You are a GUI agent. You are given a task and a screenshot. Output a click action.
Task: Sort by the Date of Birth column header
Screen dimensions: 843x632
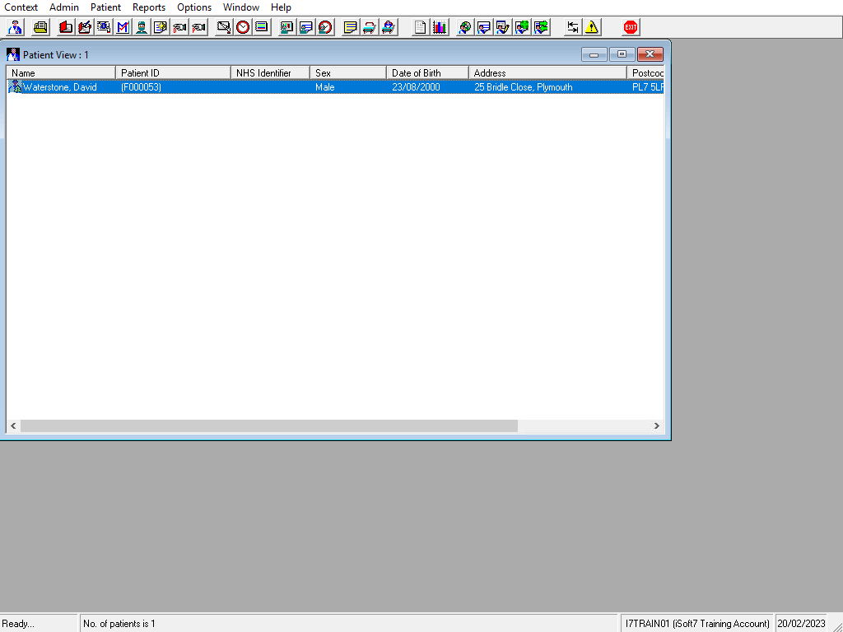427,72
